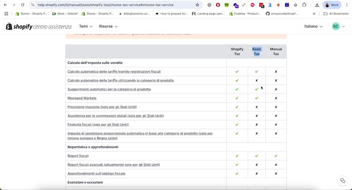
Task: Activate the eyedropper color picker extension
Action: point(244,5)
